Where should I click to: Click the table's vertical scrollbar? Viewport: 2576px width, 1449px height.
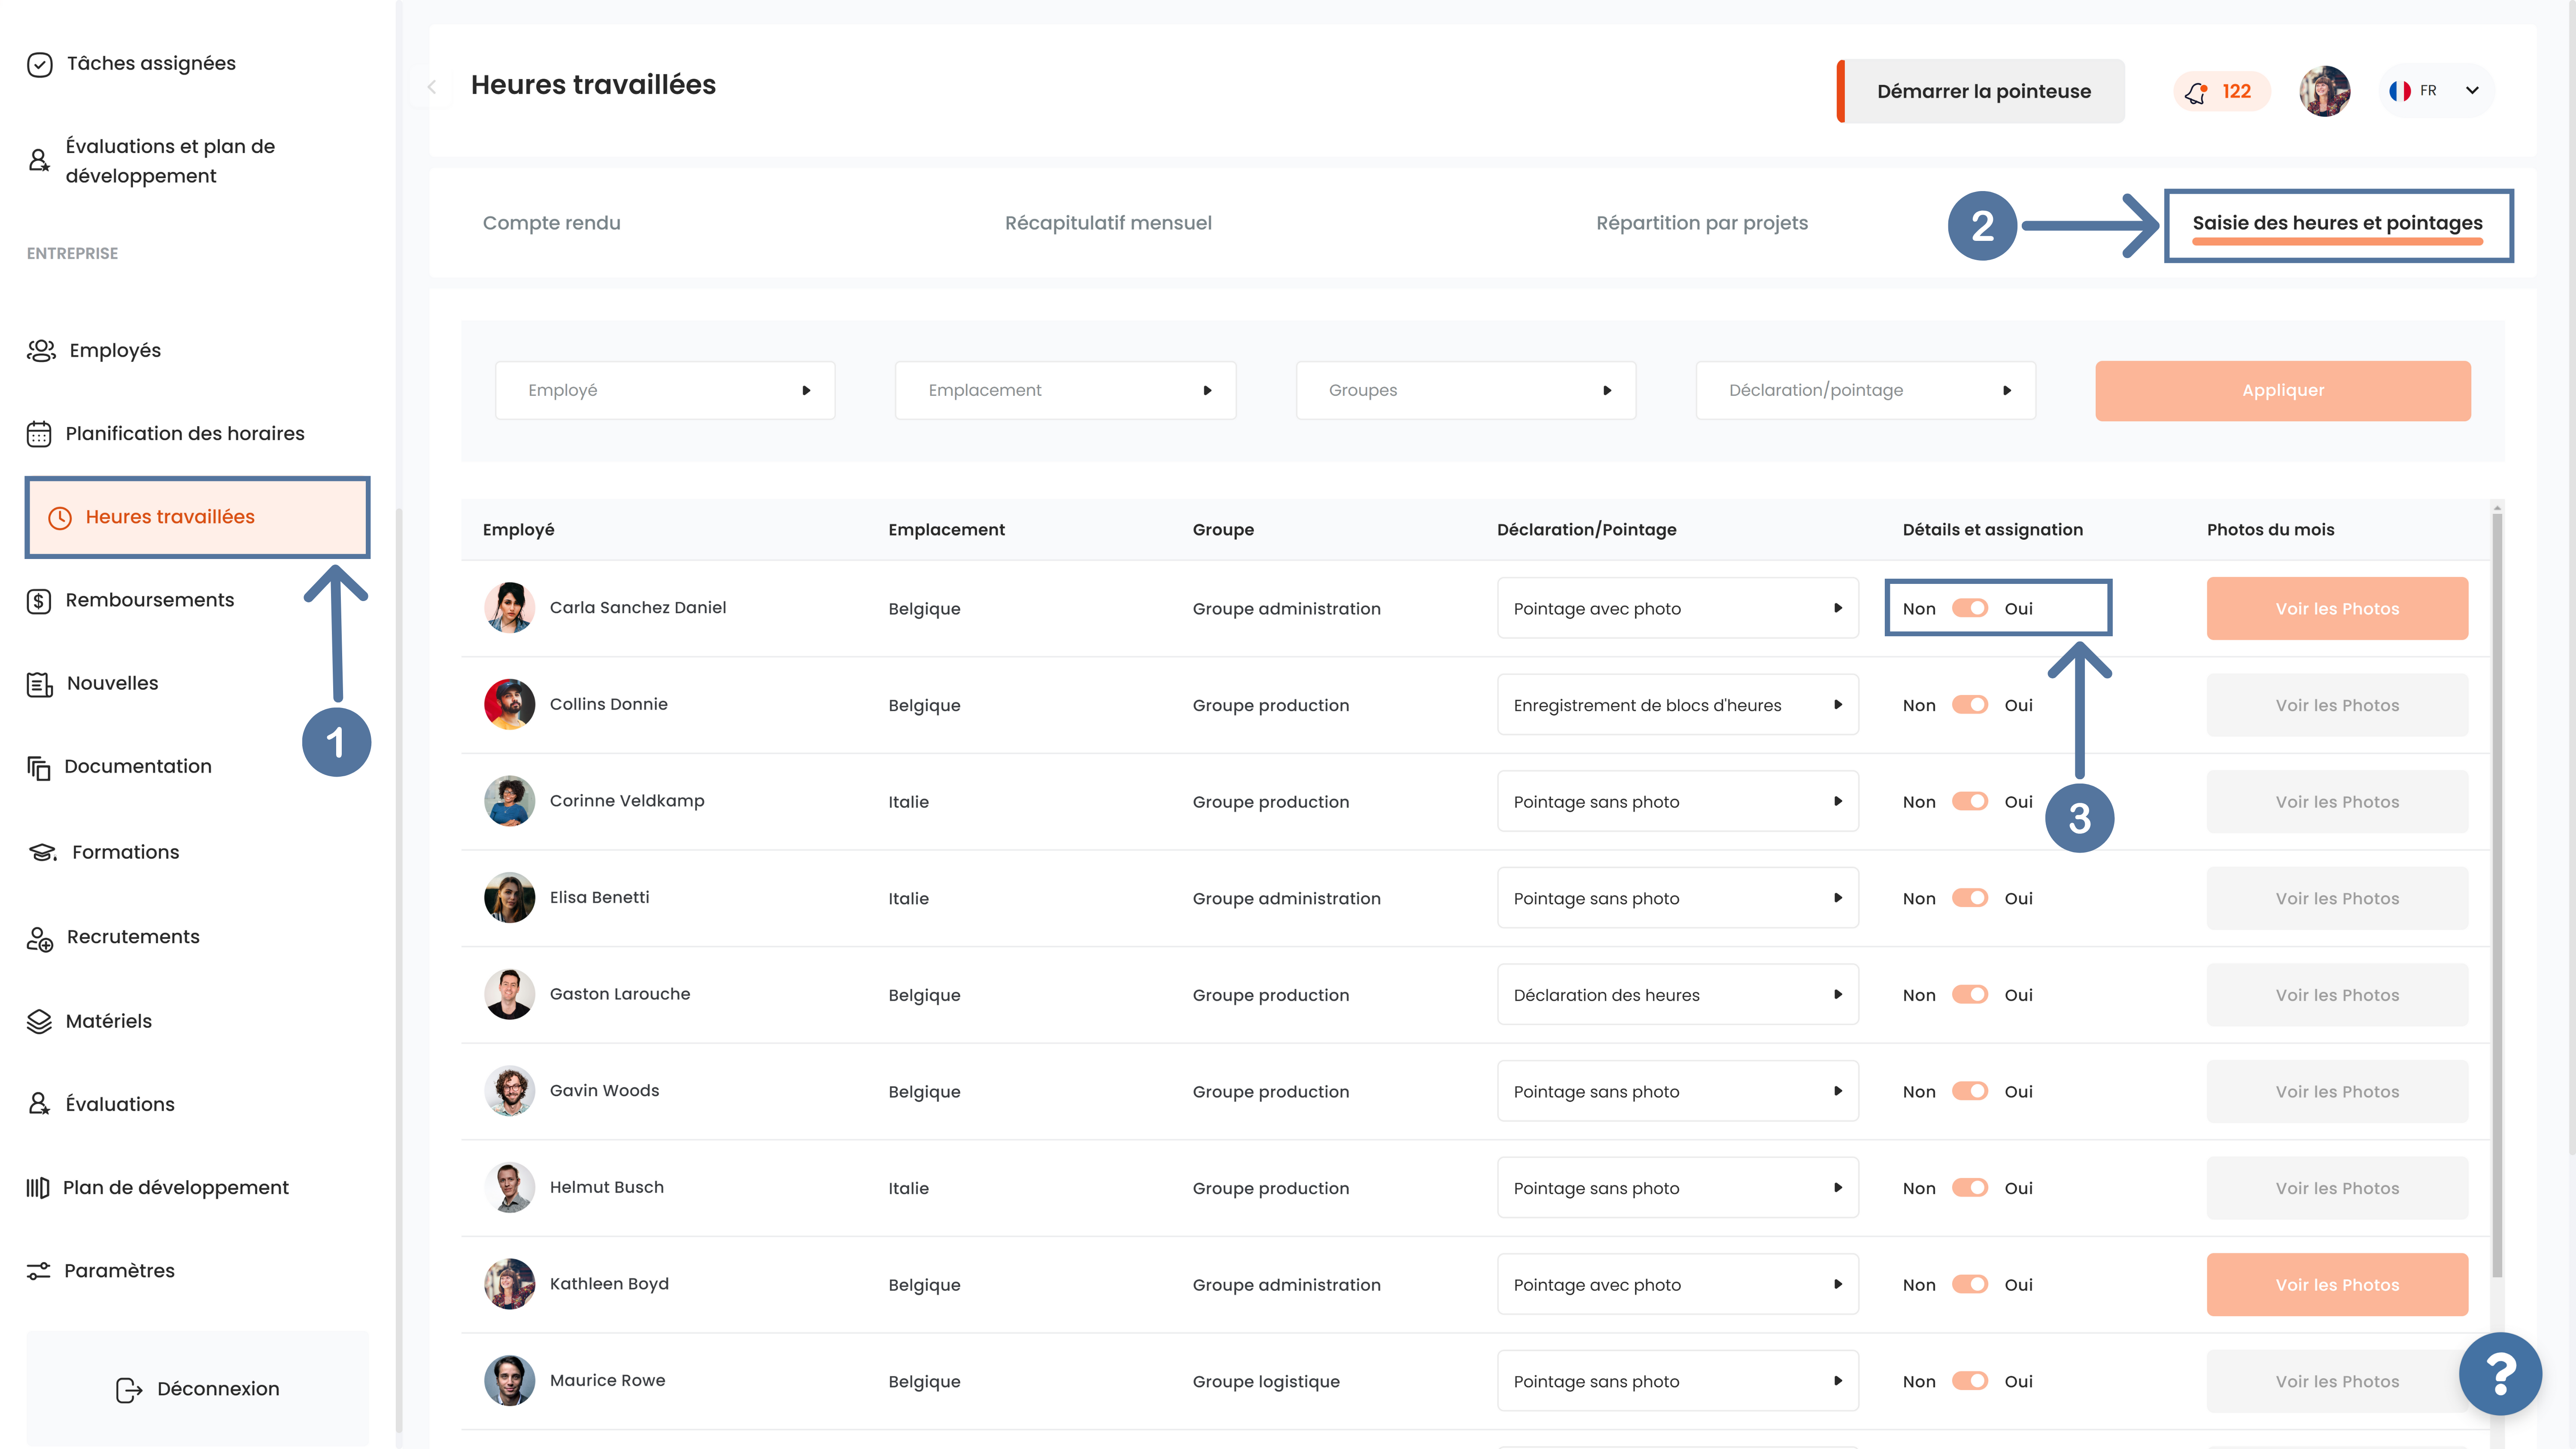[2497, 895]
